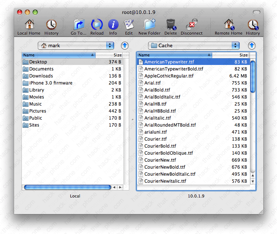This screenshot has width=277, height=234.
Task: Click the Edit toolbar icon
Action: [129, 25]
